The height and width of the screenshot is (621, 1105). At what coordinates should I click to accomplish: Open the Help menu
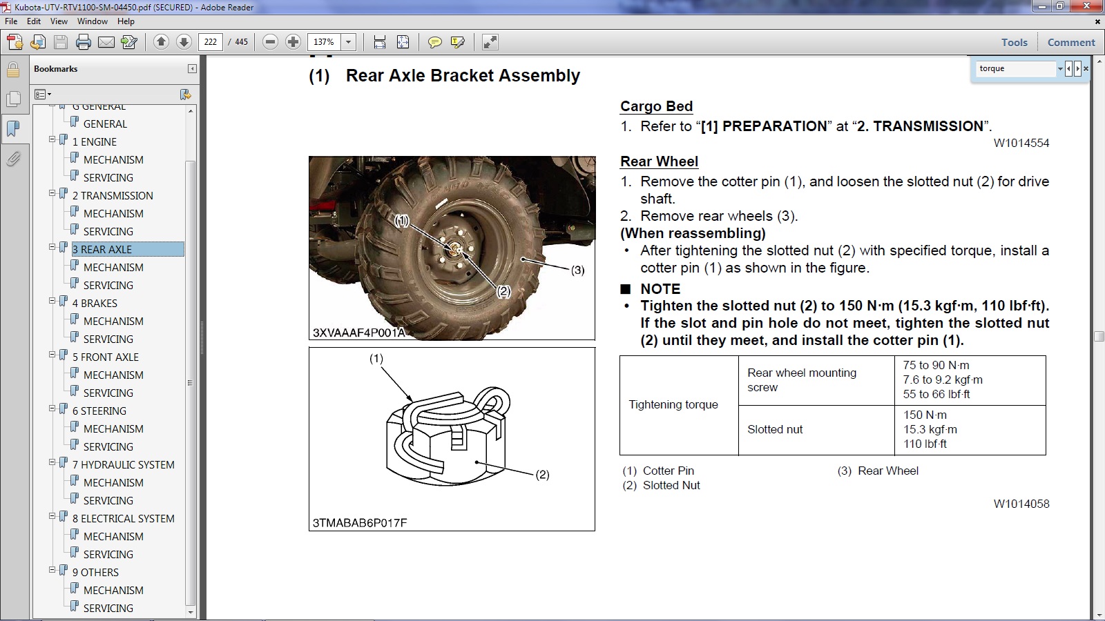pos(126,21)
